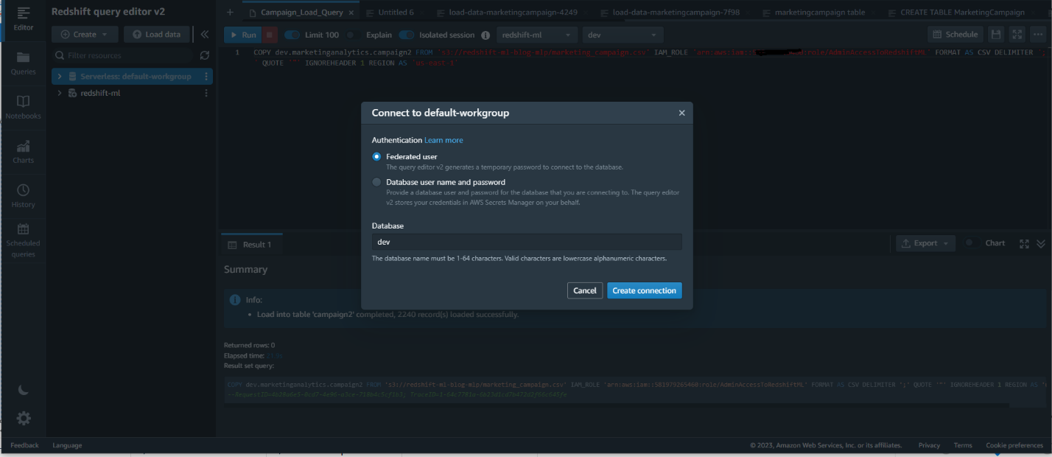Expand the redshift-ml tree node
Viewport: 1052px width, 457px height.
tap(59, 93)
